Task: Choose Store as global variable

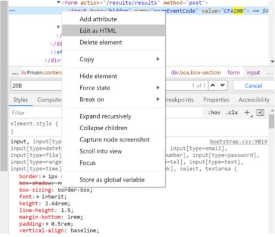Action: 112,180
